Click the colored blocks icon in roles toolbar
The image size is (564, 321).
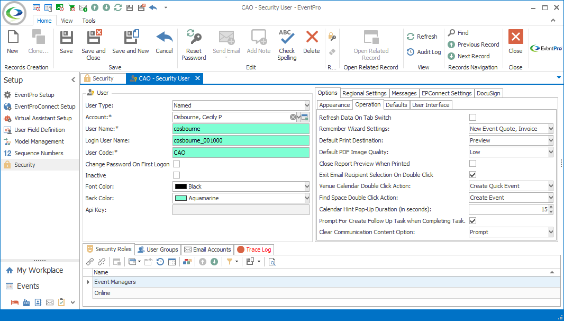pyautogui.click(x=187, y=262)
